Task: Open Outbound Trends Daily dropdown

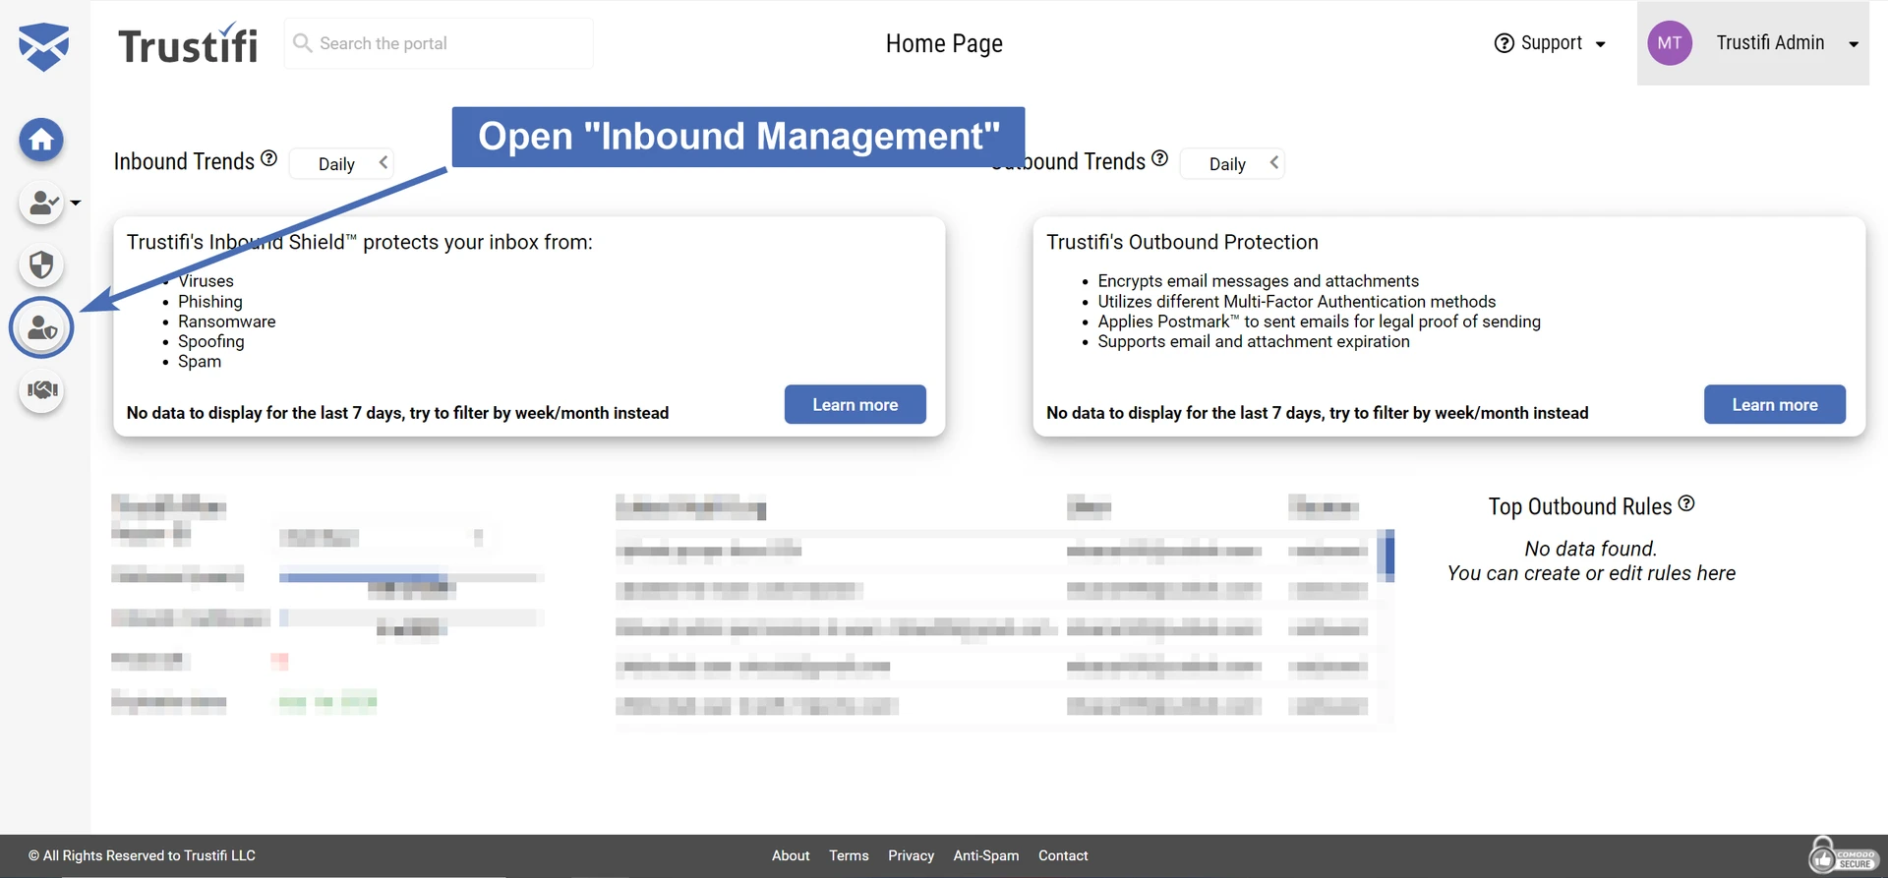Action: coord(1232,163)
